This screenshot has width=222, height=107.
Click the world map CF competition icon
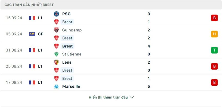(32, 34)
